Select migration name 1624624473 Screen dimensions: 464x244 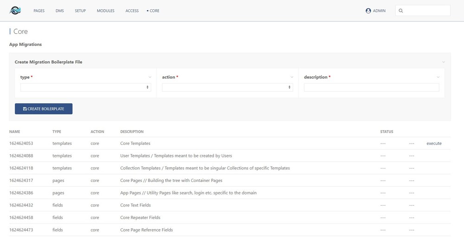coord(21,230)
